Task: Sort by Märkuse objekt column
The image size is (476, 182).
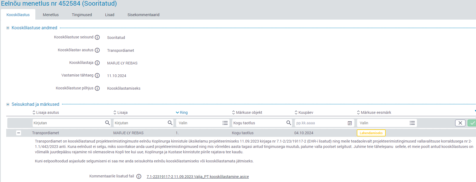Action: (x=247, y=112)
